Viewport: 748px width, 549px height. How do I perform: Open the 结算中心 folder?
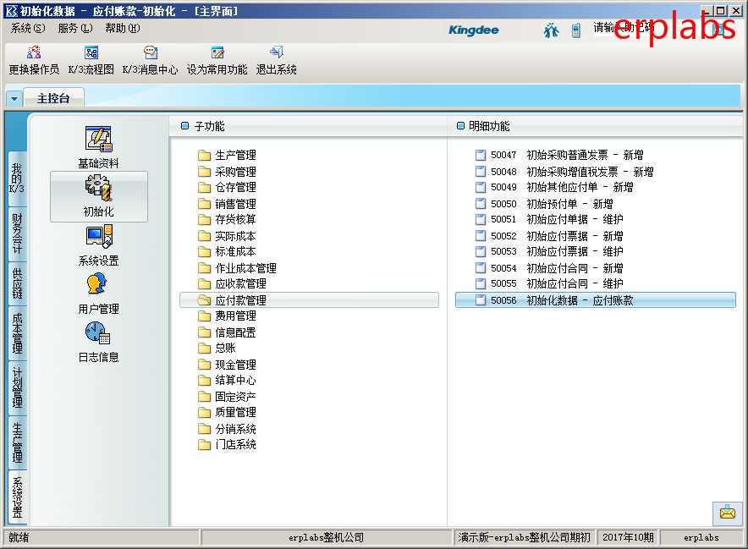tap(227, 380)
